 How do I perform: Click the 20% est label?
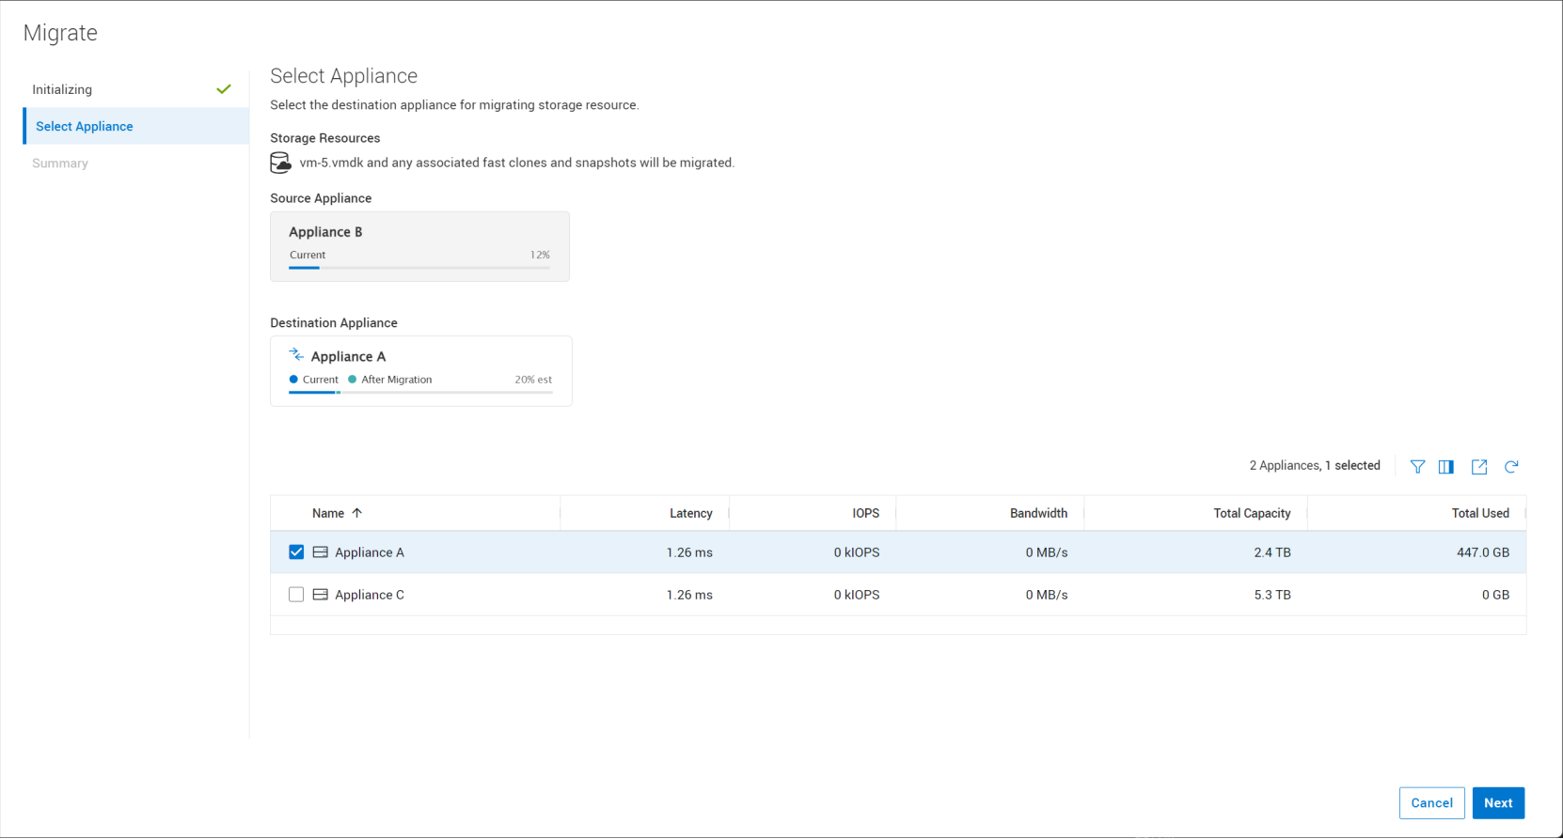pos(533,380)
